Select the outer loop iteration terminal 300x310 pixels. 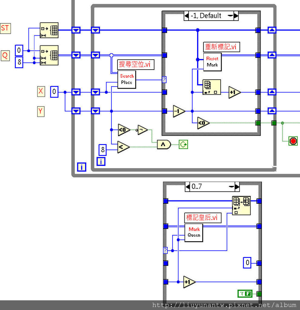pyautogui.click(x=82, y=167)
